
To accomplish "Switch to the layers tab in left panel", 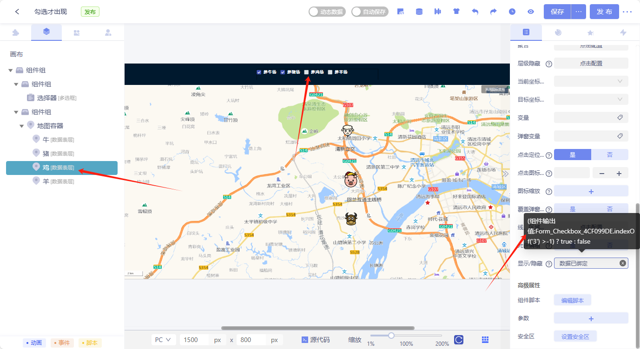I will tap(46, 32).
